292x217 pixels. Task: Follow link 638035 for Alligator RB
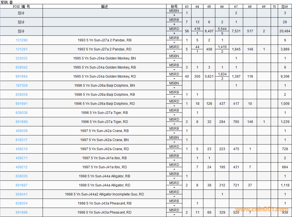tap(22, 176)
